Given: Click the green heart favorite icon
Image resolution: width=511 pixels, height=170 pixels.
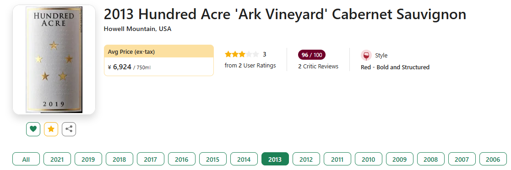Looking at the screenshot, I should (33, 129).
